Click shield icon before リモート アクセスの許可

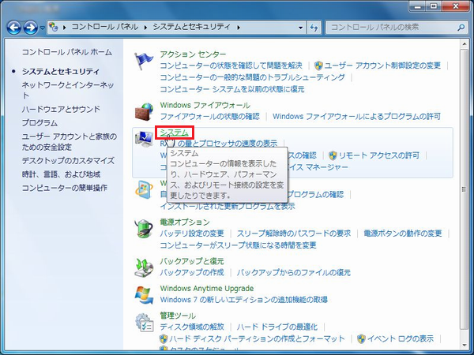[333, 155]
